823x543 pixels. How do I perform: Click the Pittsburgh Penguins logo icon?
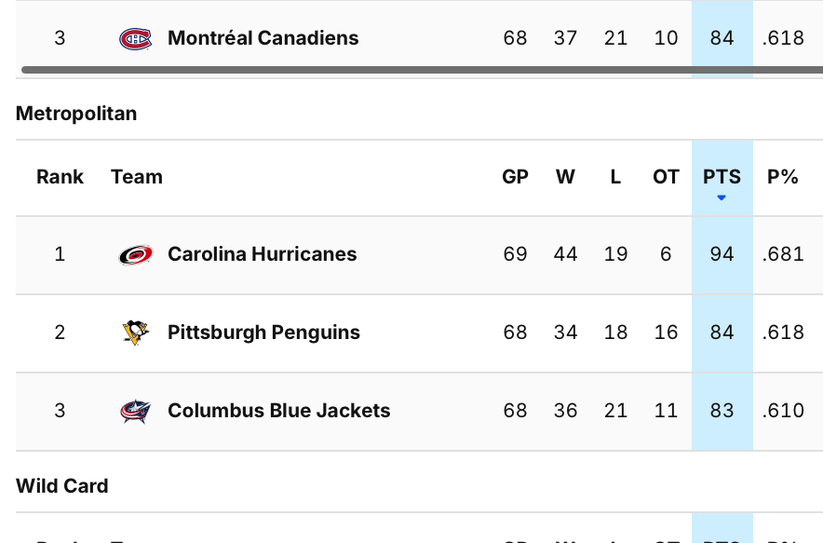135,333
